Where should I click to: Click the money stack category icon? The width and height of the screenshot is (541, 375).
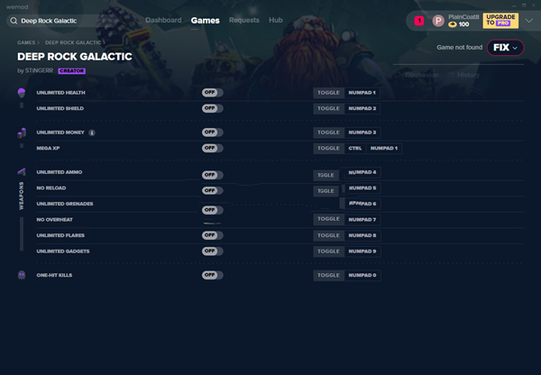22,133
